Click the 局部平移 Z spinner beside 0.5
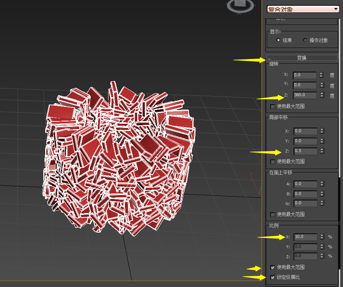 322,151
